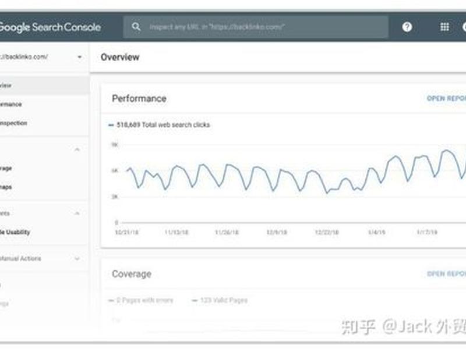Open the Google apps grid icon
The height and width of the screenshot is (349, 466).
coord(444,27)
